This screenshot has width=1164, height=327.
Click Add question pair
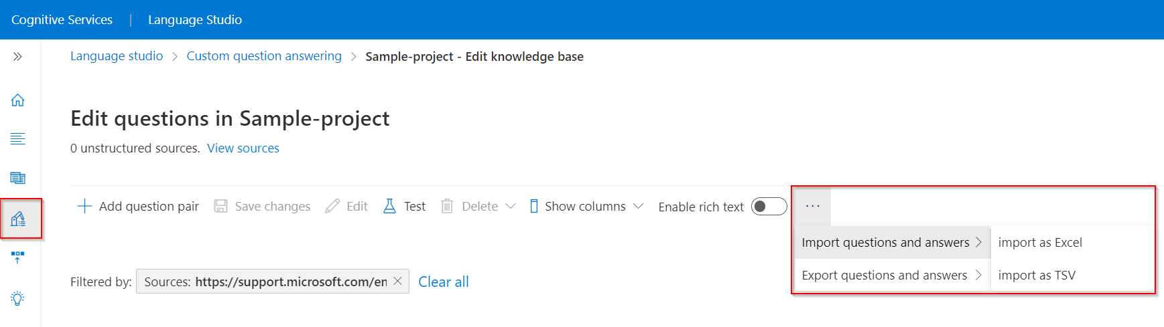(138, 206)
